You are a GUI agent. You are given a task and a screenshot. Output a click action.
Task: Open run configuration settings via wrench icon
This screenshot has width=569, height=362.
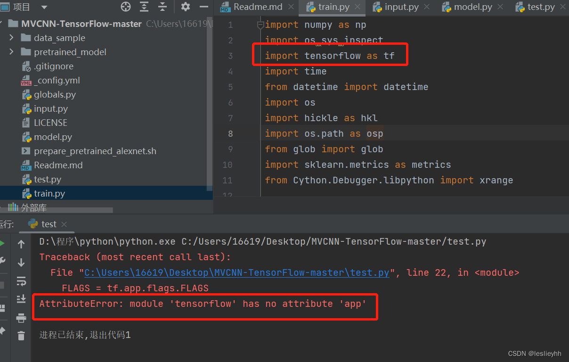(4, 261)
